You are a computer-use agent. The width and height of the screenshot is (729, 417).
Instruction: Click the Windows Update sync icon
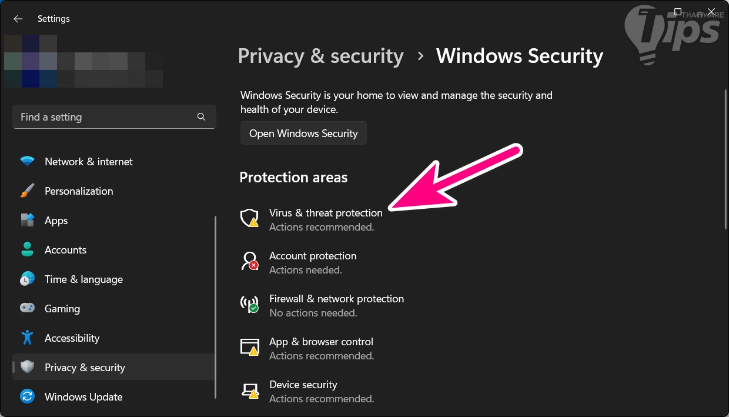pyautogui.click(x=27, y=397)
